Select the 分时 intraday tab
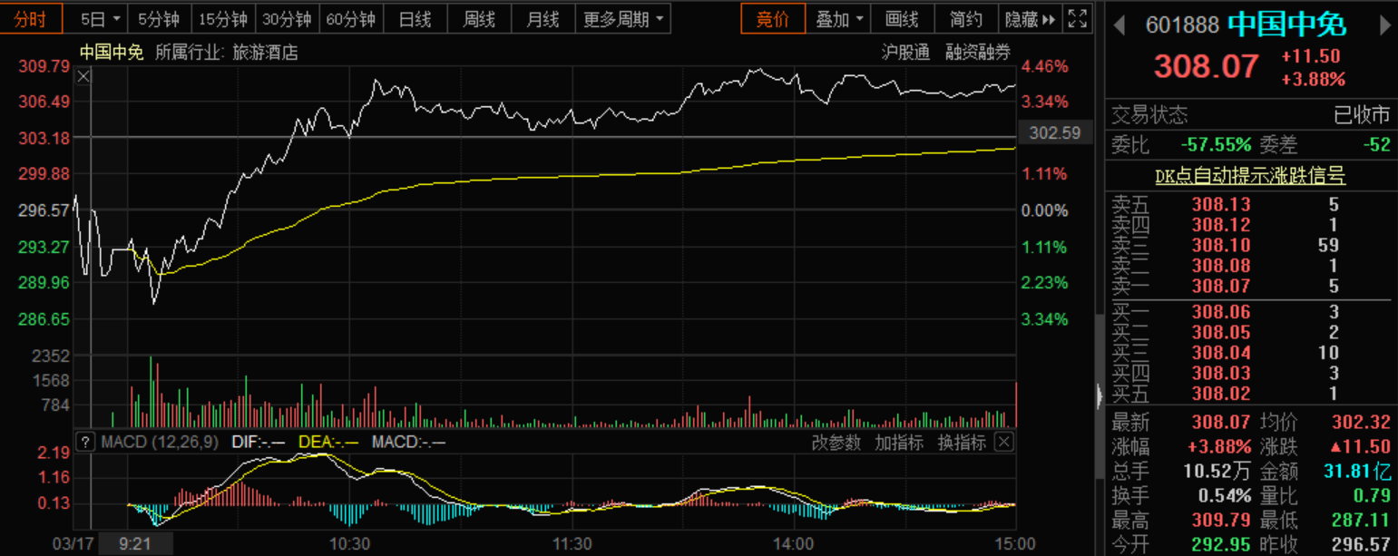1398x556 pixels. click(31, 19)
